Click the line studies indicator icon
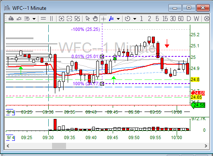Image resolution: width=213 pixels, height=156 pixels. (x=19, y=19)
